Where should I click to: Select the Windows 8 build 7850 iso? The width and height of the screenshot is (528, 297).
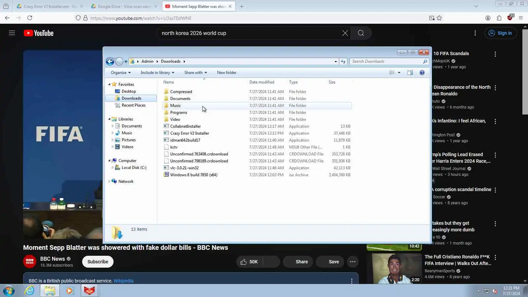point(257,175)
